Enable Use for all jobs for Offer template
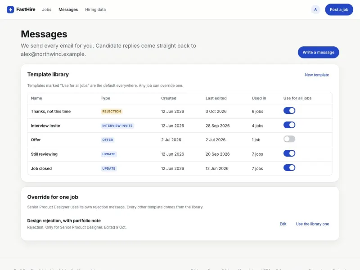360x270 pixels. [x=289, y=139]
